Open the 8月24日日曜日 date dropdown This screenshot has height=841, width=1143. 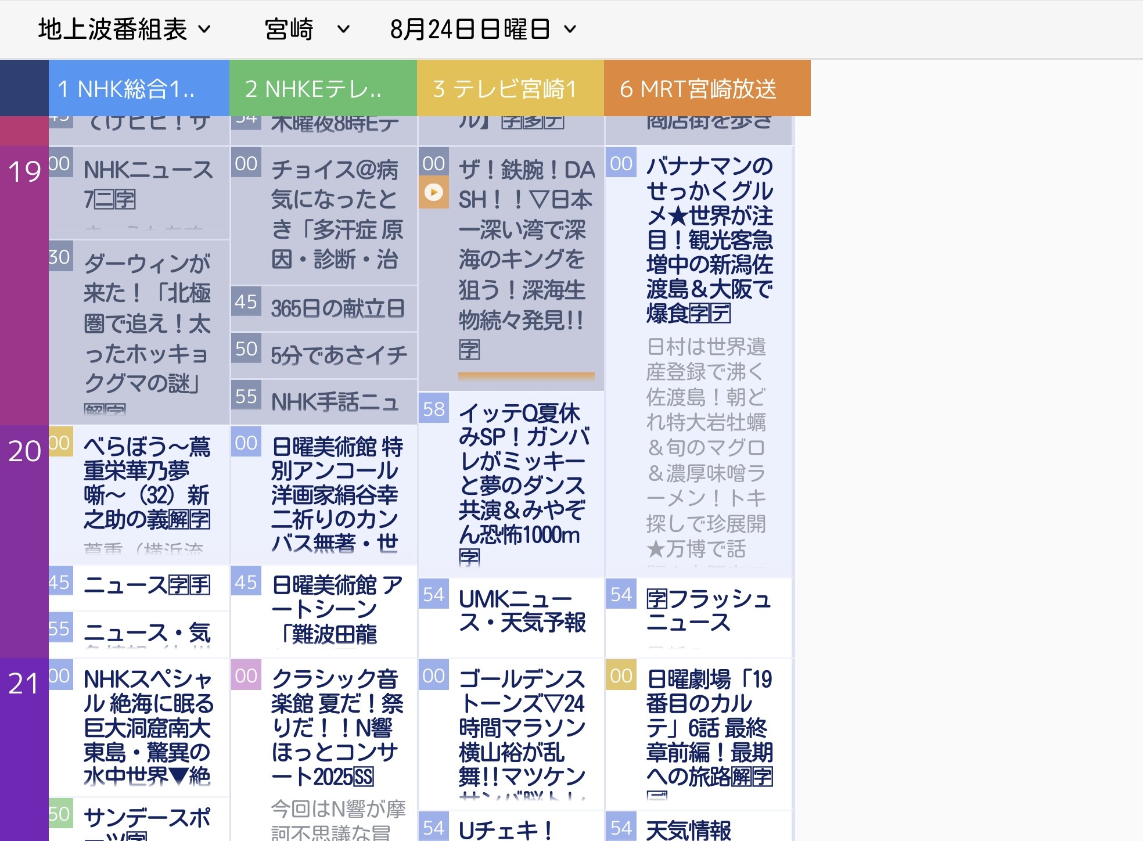point(483,29)
